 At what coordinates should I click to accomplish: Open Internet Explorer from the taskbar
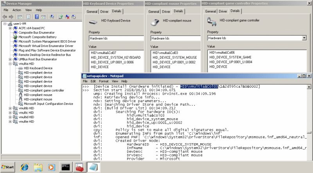click(25, 167)
